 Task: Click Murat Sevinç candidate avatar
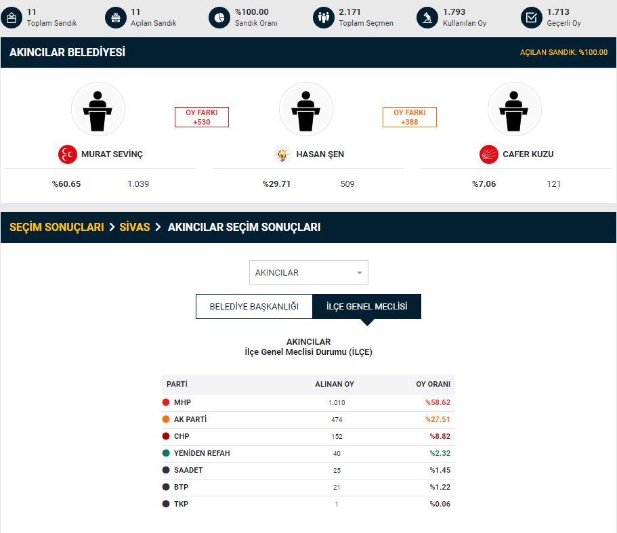[x=98, y=110]
